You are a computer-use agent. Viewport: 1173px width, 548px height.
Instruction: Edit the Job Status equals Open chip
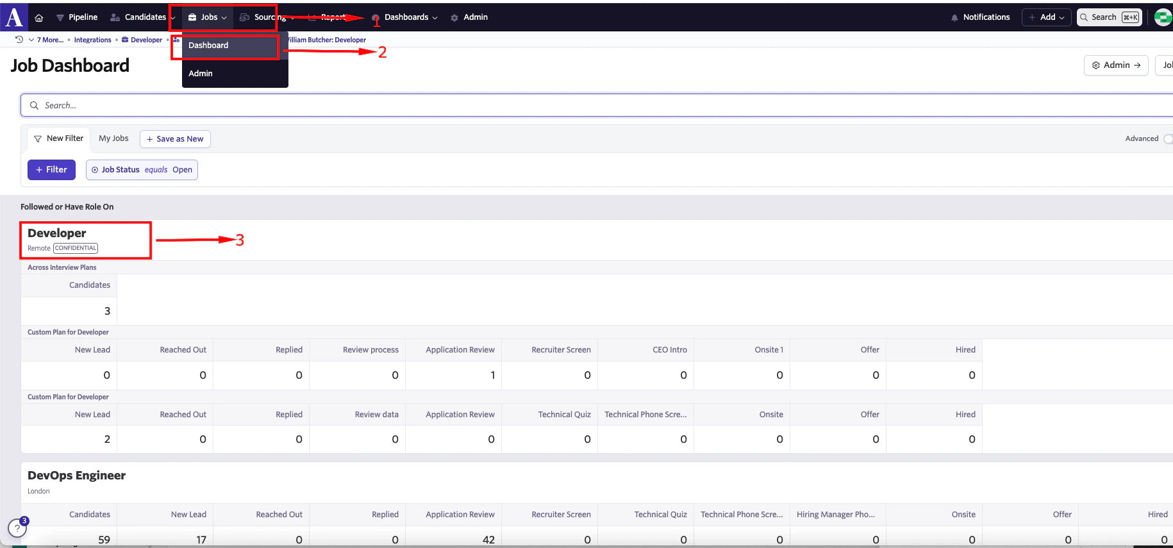(142, 170)
